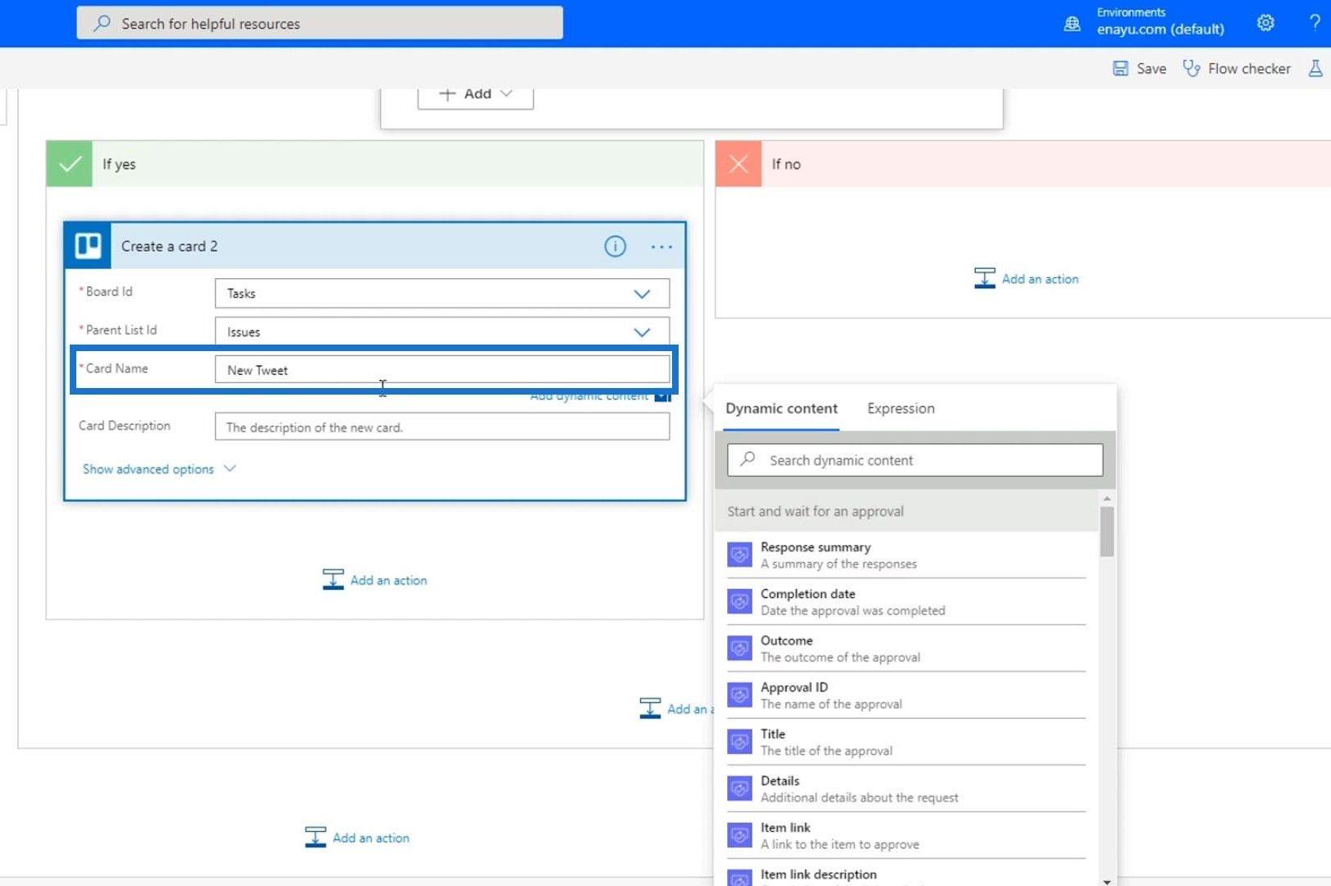This screenshot has height=886, width=1331.
Task: Click the red X If no icon
Action: [739, 164]
